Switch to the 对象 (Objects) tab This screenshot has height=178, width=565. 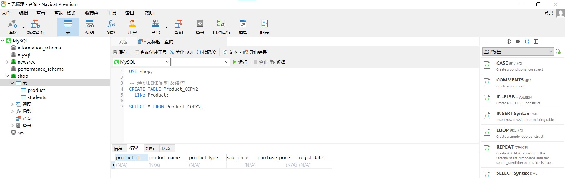tap(124, 42)
